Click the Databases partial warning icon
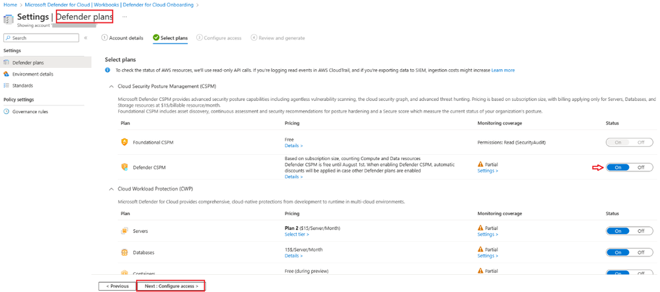The image size is (660, 292). [480, 250]
